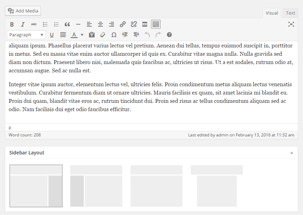Viewport: 303px width, 215px height.
Task: Clear formatting with the eraser icon
Action: tap(103, 35)
